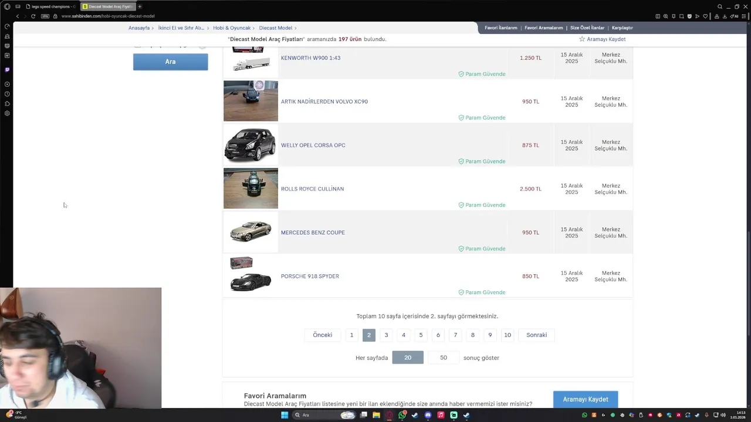This screenshot has height=422, width=751.
Task: Open File Explorer from the taskbar
Action: pos(376,415)
